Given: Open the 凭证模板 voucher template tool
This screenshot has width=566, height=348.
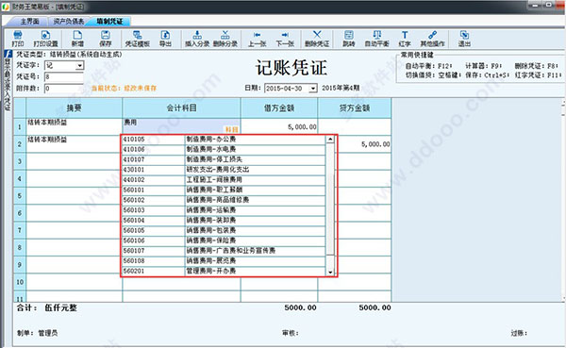Looking at the screenshot, I should (x=137, y=39).
